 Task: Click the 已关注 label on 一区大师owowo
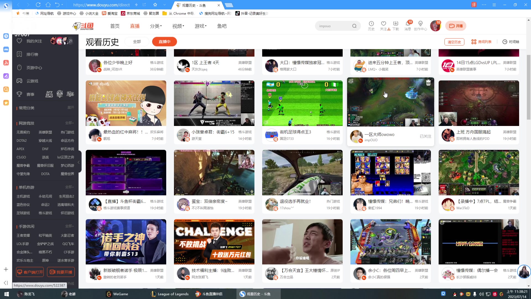point(425,136)
